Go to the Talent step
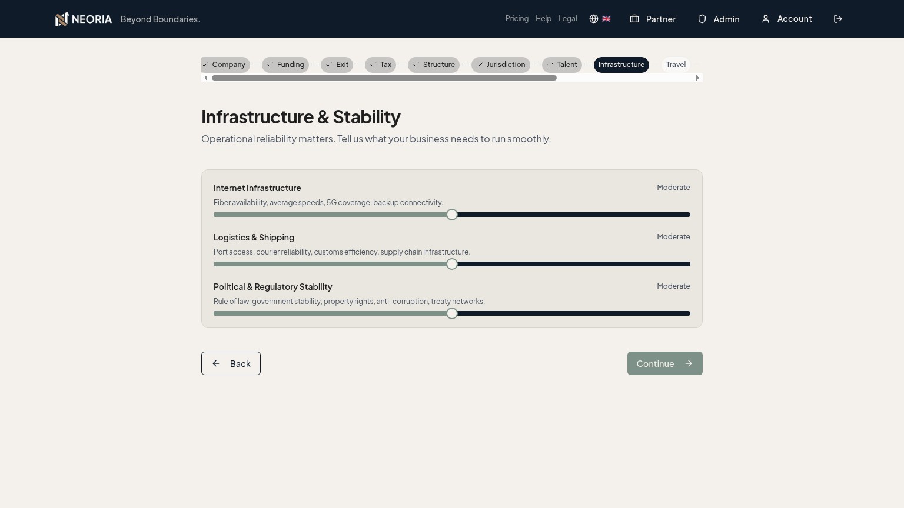 [562, 65]
